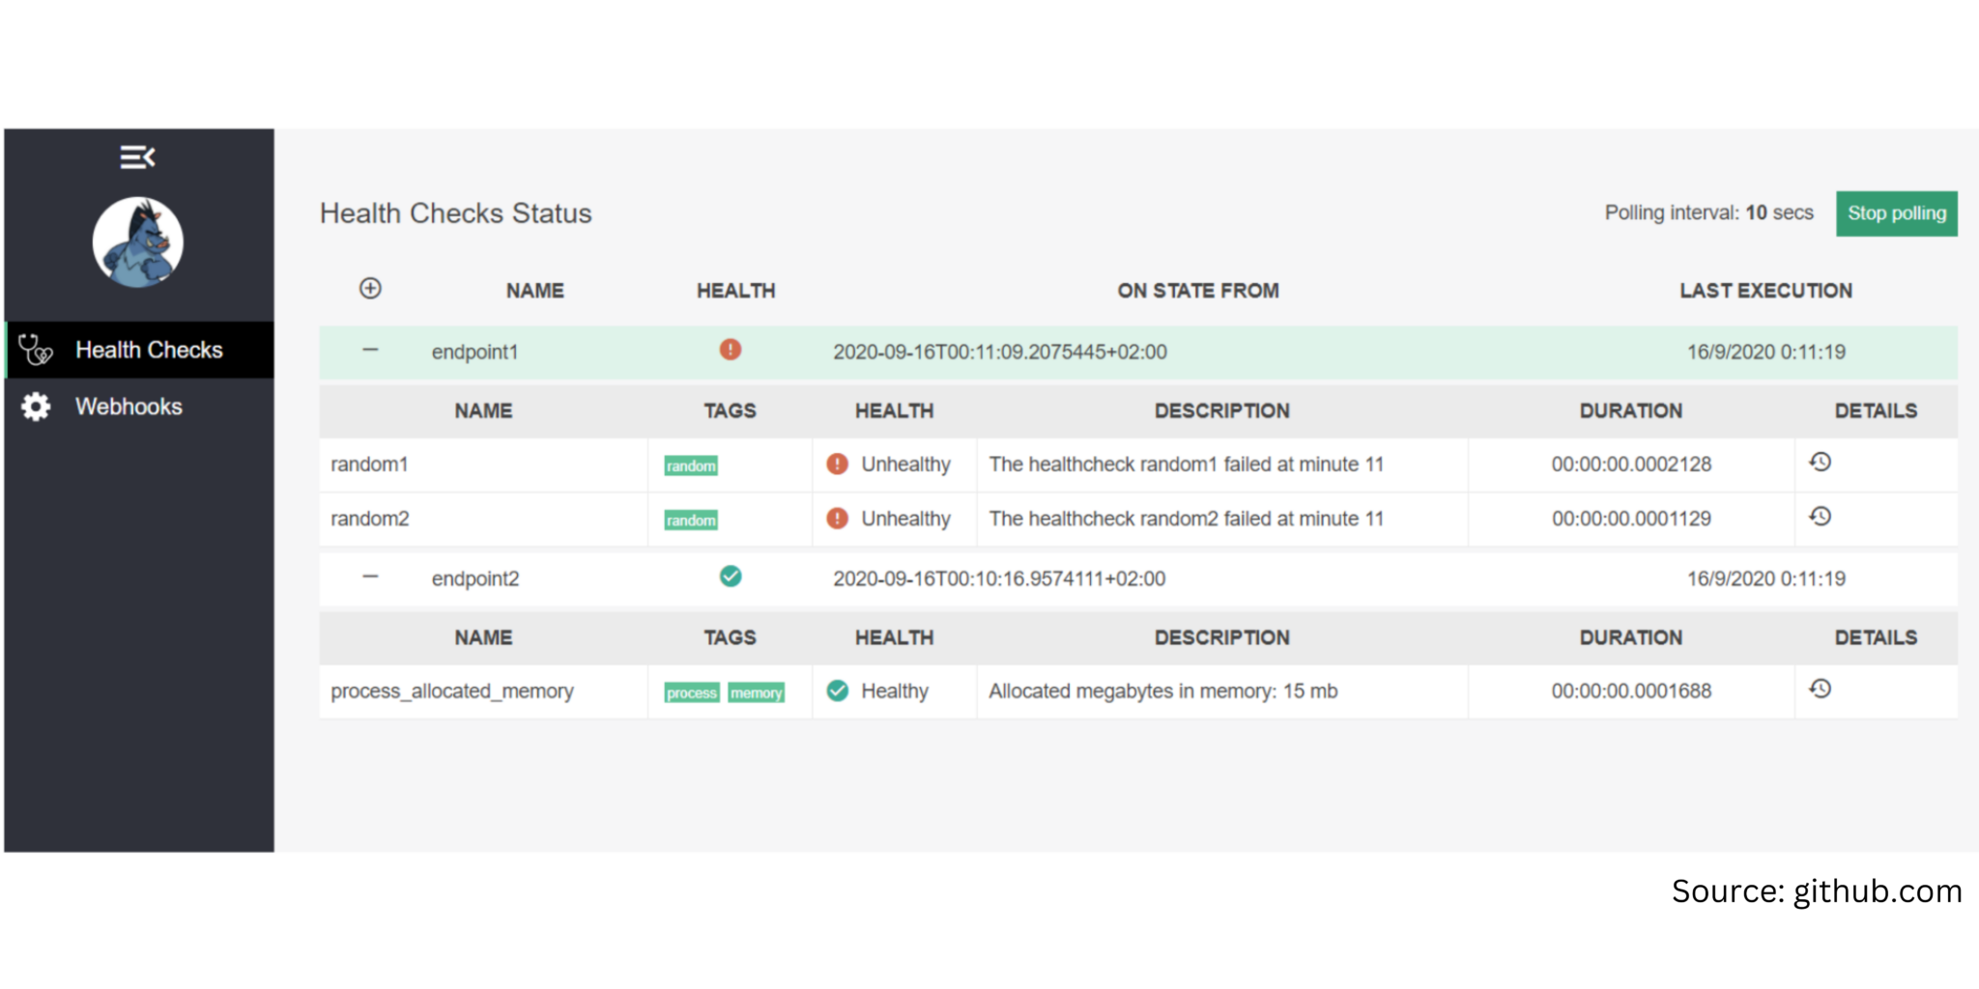Collapse the endpoint2 checks list

(x=370, y=577)
